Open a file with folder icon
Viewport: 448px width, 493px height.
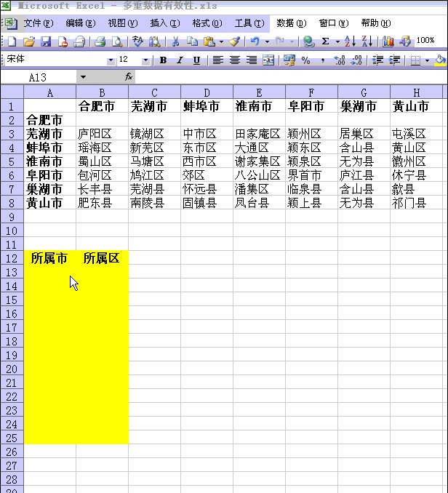(29, 41)
